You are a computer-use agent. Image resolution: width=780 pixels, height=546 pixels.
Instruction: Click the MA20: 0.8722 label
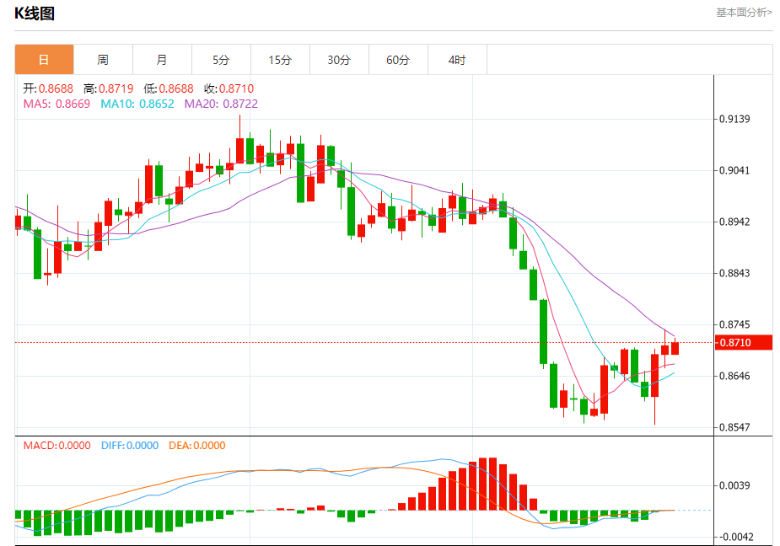pos(222,104)
